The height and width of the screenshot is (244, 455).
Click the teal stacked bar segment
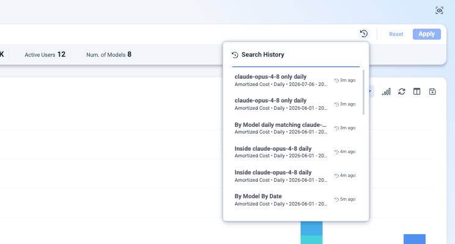point(311,240)
